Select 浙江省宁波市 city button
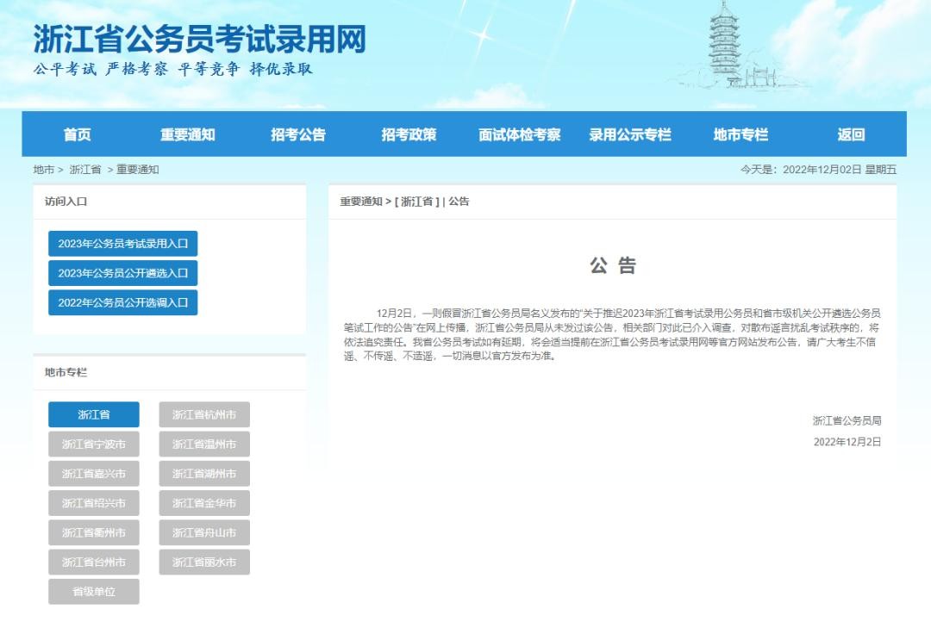The height and width of the screenshot is (640, 931). tap(93, 444)
